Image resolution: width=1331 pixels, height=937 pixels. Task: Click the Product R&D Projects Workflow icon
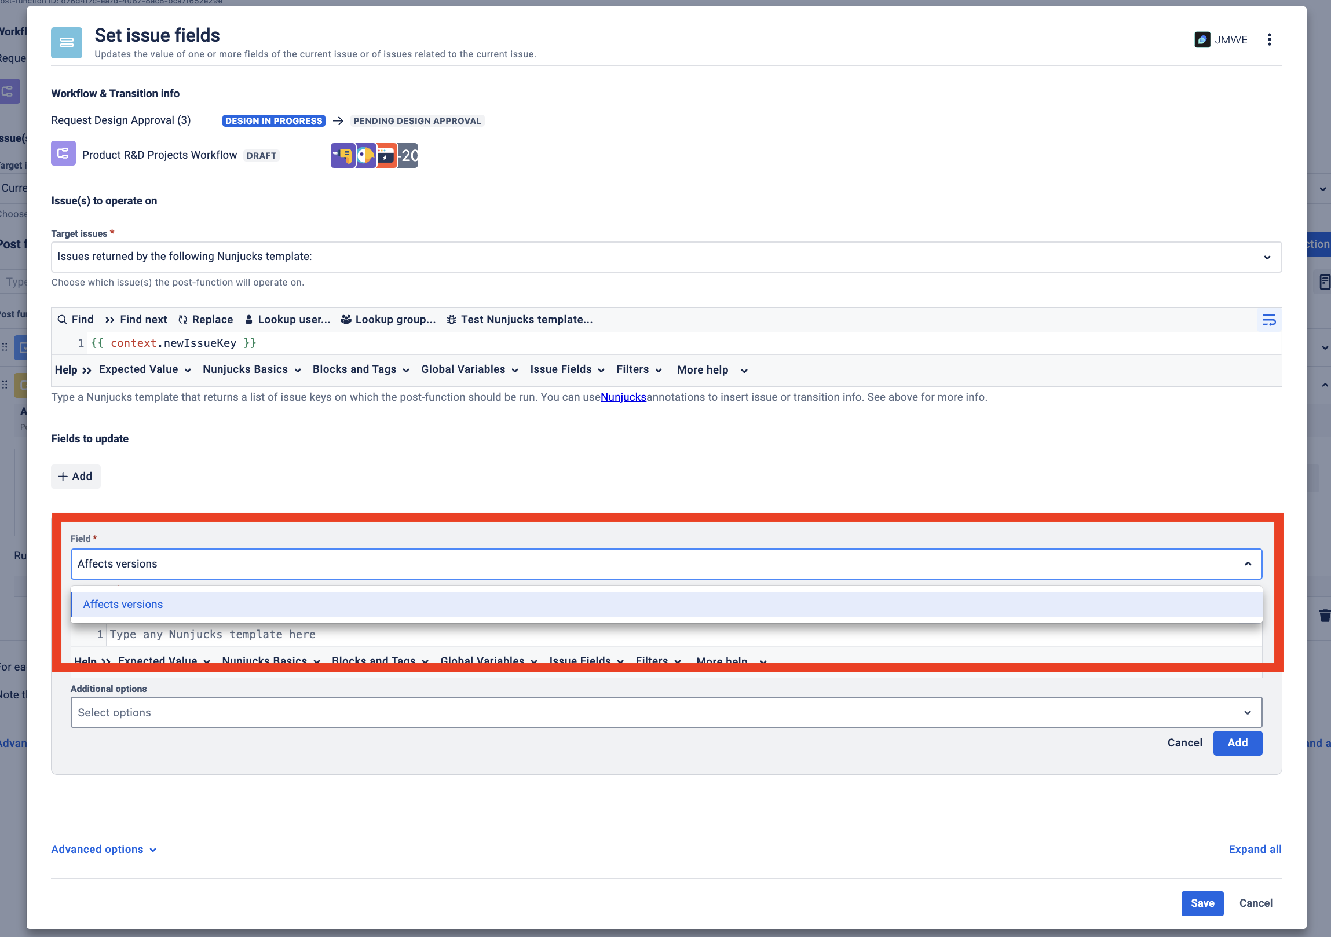tap(63, 153)
